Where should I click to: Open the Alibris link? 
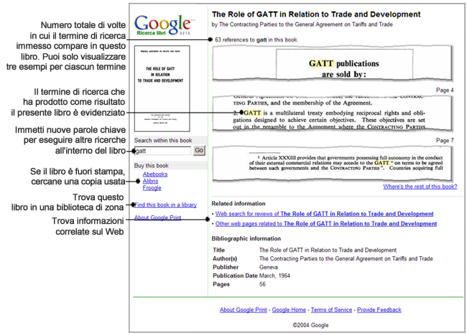point(150,181)
